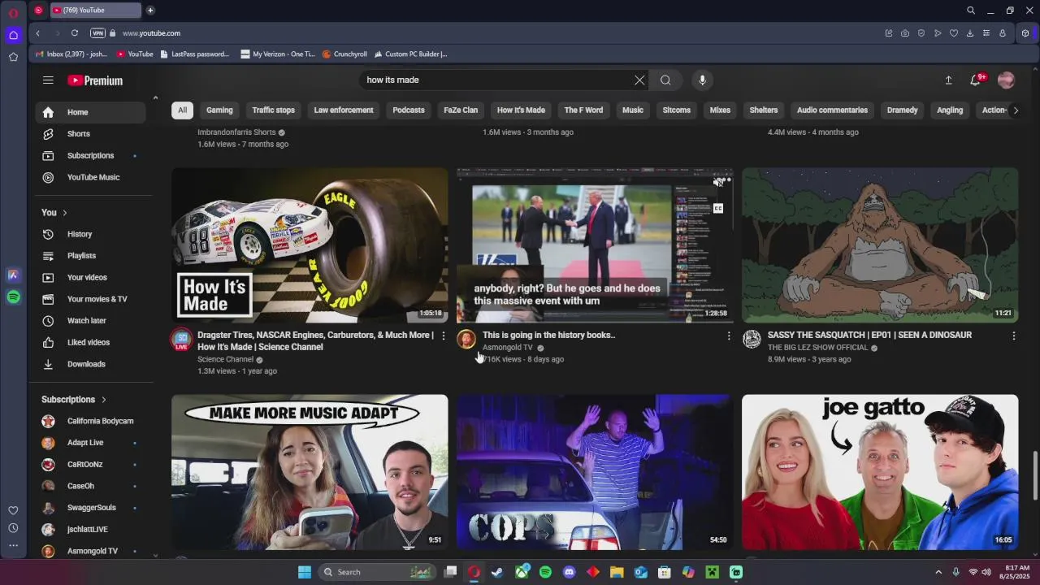
Task: Open YouTube Music in the sidebar
Action: click(90, 177)
